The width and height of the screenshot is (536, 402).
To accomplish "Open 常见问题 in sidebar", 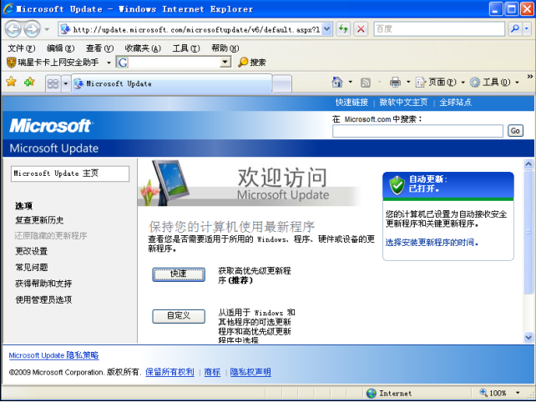I will pos(31,267).
